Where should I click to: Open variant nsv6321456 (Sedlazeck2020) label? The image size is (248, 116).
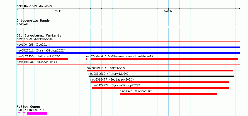point(38,56)
